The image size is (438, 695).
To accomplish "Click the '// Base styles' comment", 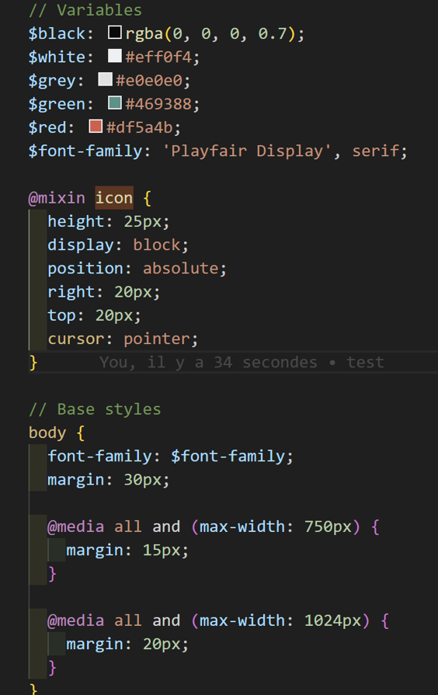I will tap(95, 409).
